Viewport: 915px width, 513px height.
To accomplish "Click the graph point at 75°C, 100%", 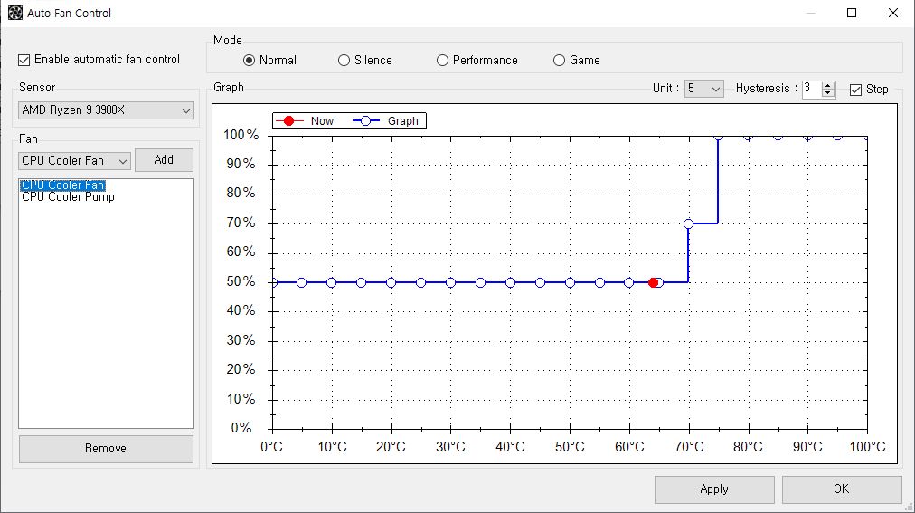I will tap(718, 136).
